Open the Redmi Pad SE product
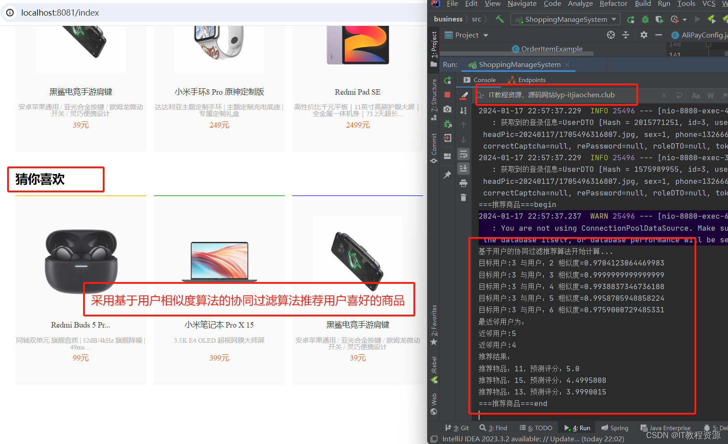Viewport: 728px width, 444px height. tap(358, 92)
